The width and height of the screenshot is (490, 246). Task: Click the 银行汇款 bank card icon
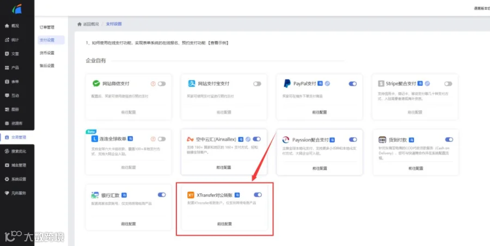point(95,195)
